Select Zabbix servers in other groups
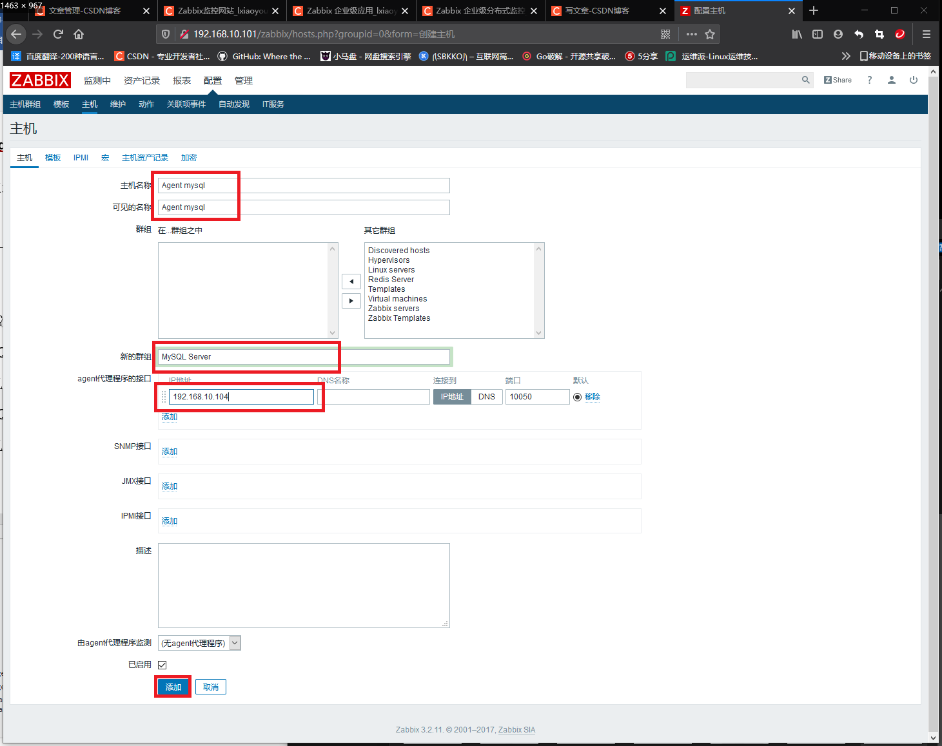 [393, 309]
